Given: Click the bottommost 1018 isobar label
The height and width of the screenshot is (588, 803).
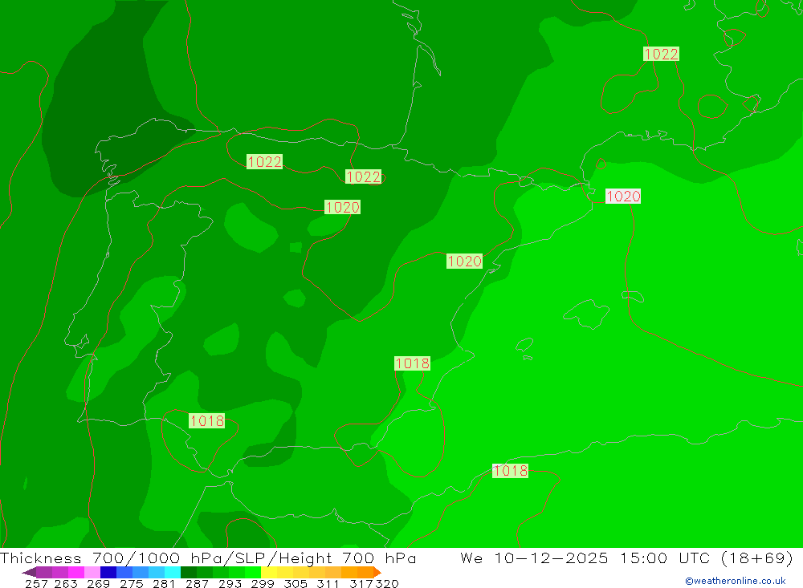Looking at the screenshot, I should pyautogui.click(x=510, y=471).
